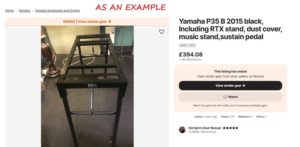Image resolution: width=300 pixels, height=147 pixels.
Task: Click the Yamaha P35 B listing title
Action: (x=230, y=29)
